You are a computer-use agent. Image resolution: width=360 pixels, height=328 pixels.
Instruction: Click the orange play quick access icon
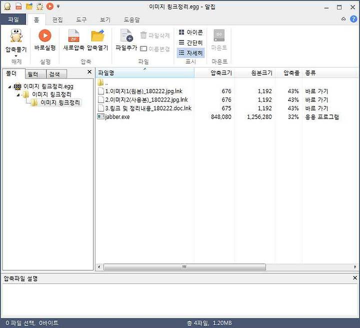coord(50,6)
